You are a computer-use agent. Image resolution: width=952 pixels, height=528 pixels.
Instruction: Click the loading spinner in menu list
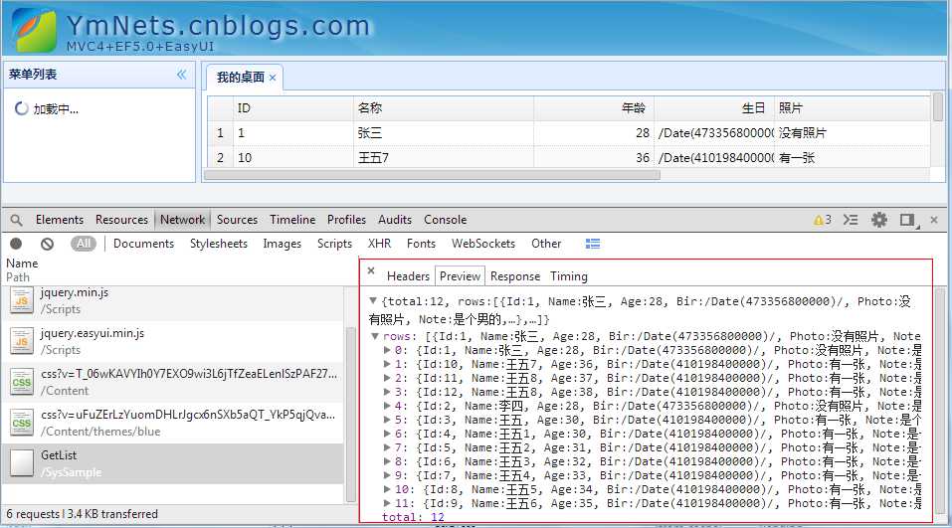tap(21, 108)
